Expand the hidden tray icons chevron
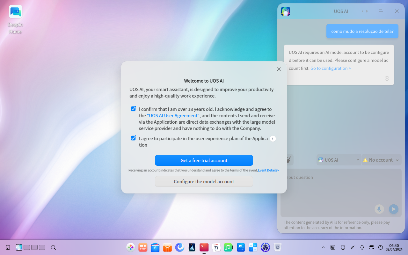This screenshot has width=408, height=255. click(x=323, y=247)
